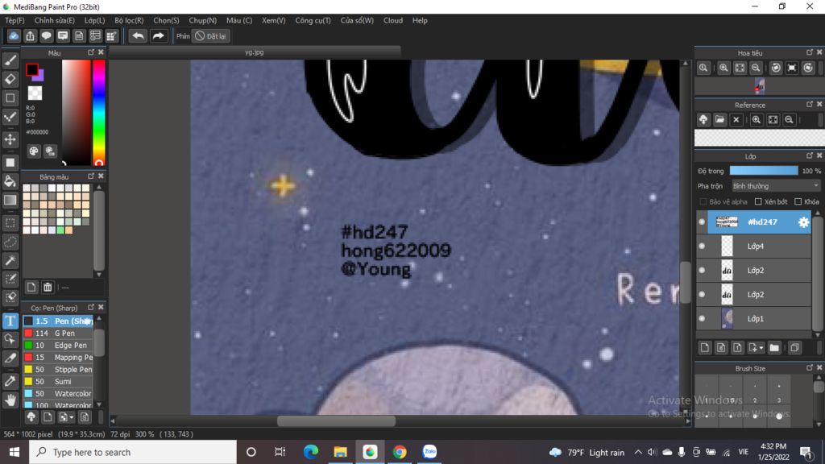The width and height of the screenshot is (825, 464).
Task: Adjust the Độ trong opacity slider
Action: [x=764, y=171]
